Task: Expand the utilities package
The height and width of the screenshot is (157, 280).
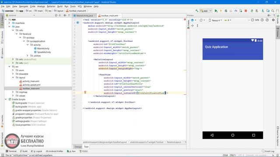Action: [x=28, y=56]
